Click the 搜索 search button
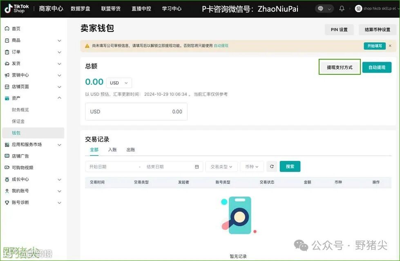The height and width of the screenshot is (261, 400). click(290, 166)
